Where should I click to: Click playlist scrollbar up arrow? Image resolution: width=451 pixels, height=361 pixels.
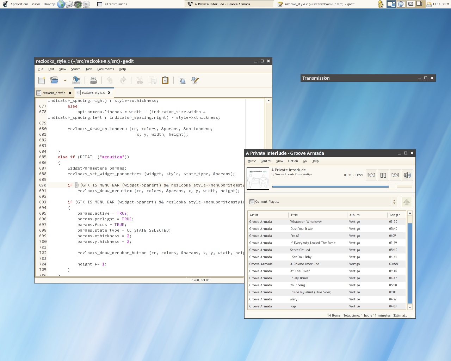410,213
